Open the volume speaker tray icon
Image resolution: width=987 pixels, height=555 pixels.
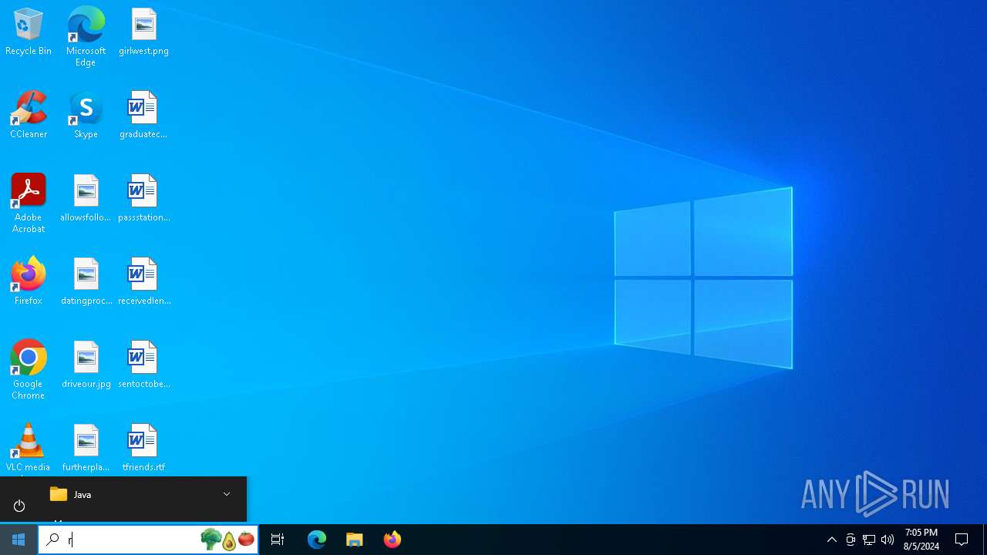point(888,540)
